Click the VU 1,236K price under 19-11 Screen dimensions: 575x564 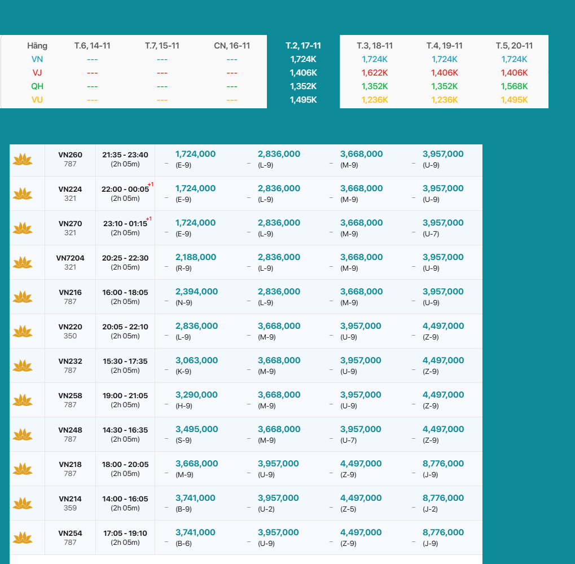[x=444, y=100]
